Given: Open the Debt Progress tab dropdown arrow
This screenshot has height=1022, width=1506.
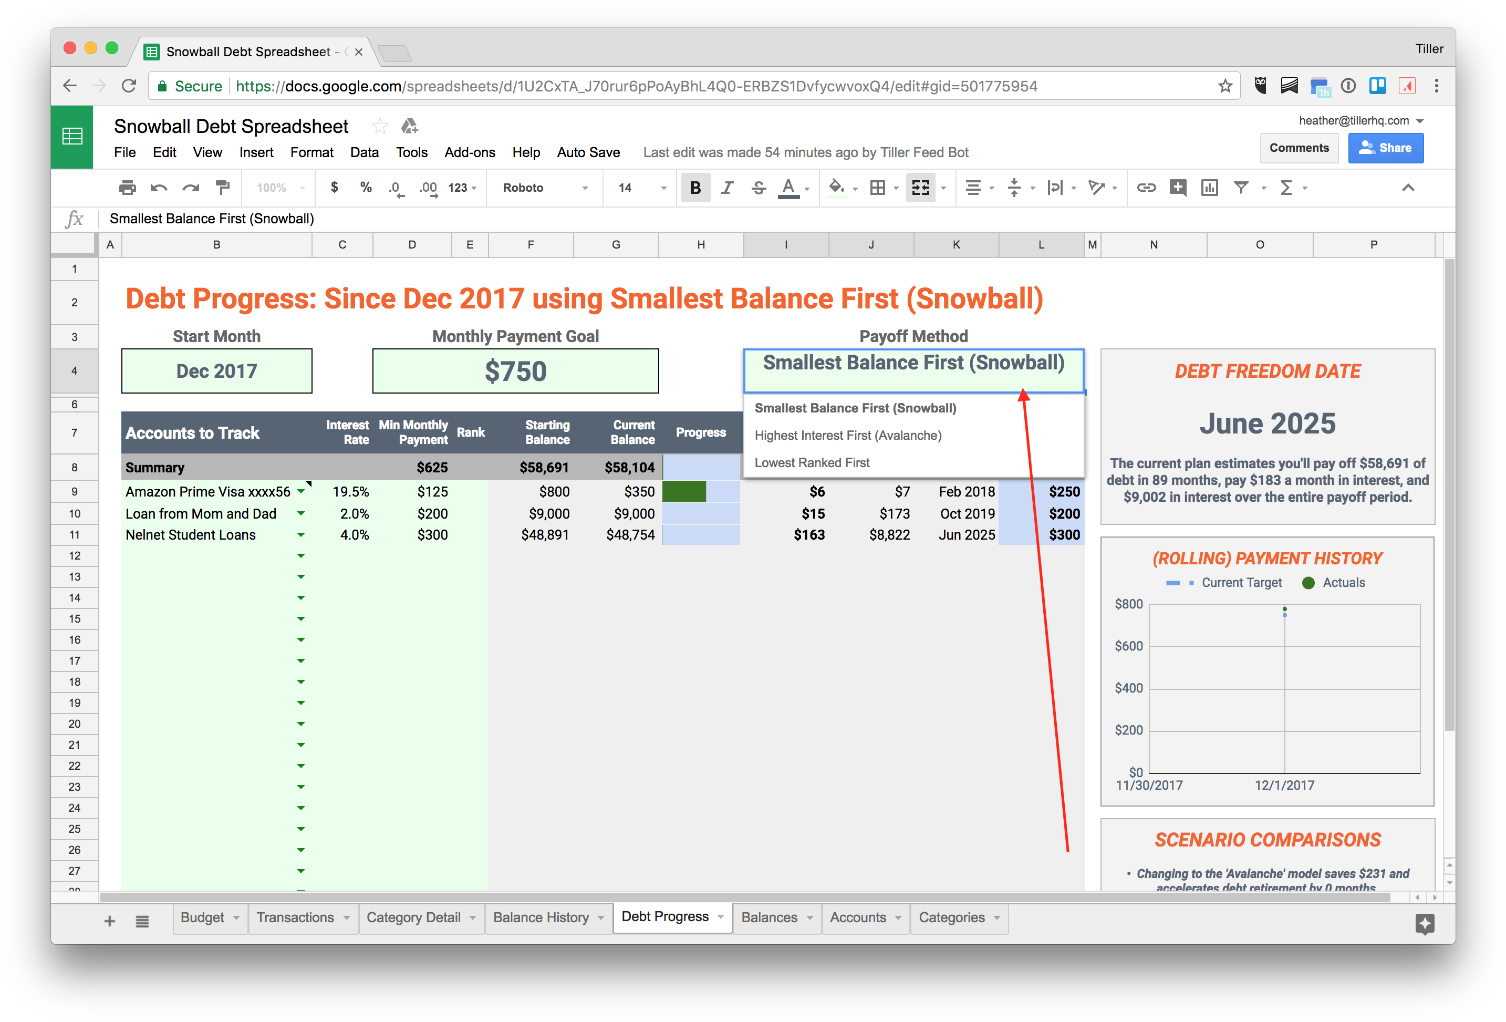Looking at the screenshot, I should [x=721, y=917].
